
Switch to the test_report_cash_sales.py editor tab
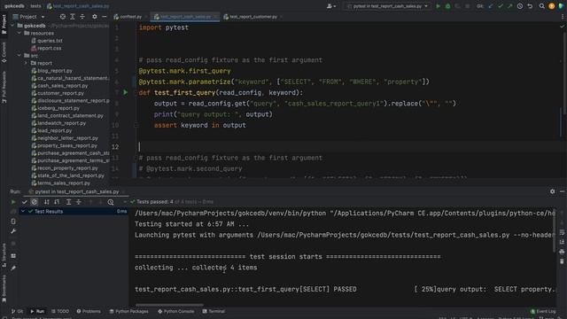185,17
